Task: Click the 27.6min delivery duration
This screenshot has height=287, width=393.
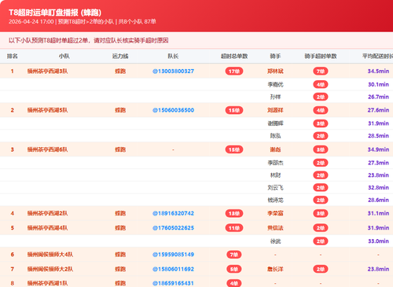Action: pos(378,110)
